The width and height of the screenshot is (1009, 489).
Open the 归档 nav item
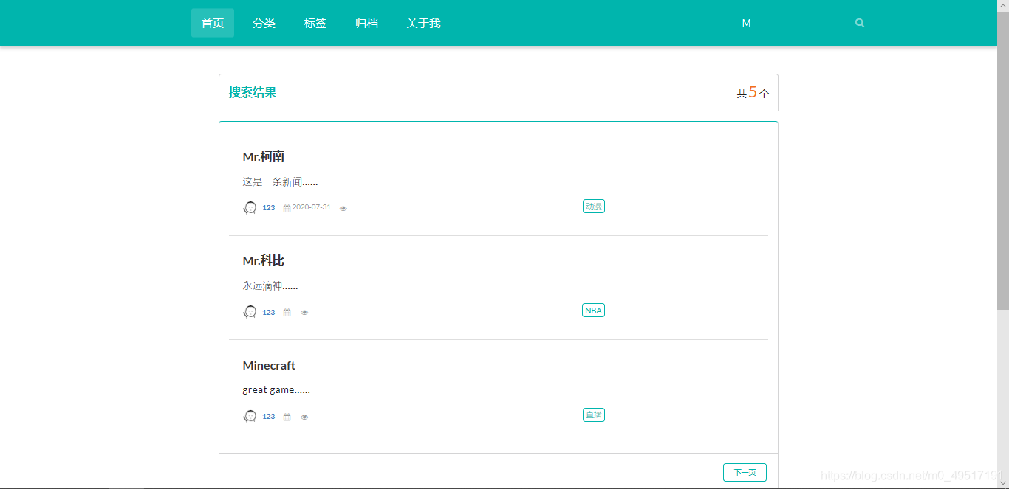(366, 23)
